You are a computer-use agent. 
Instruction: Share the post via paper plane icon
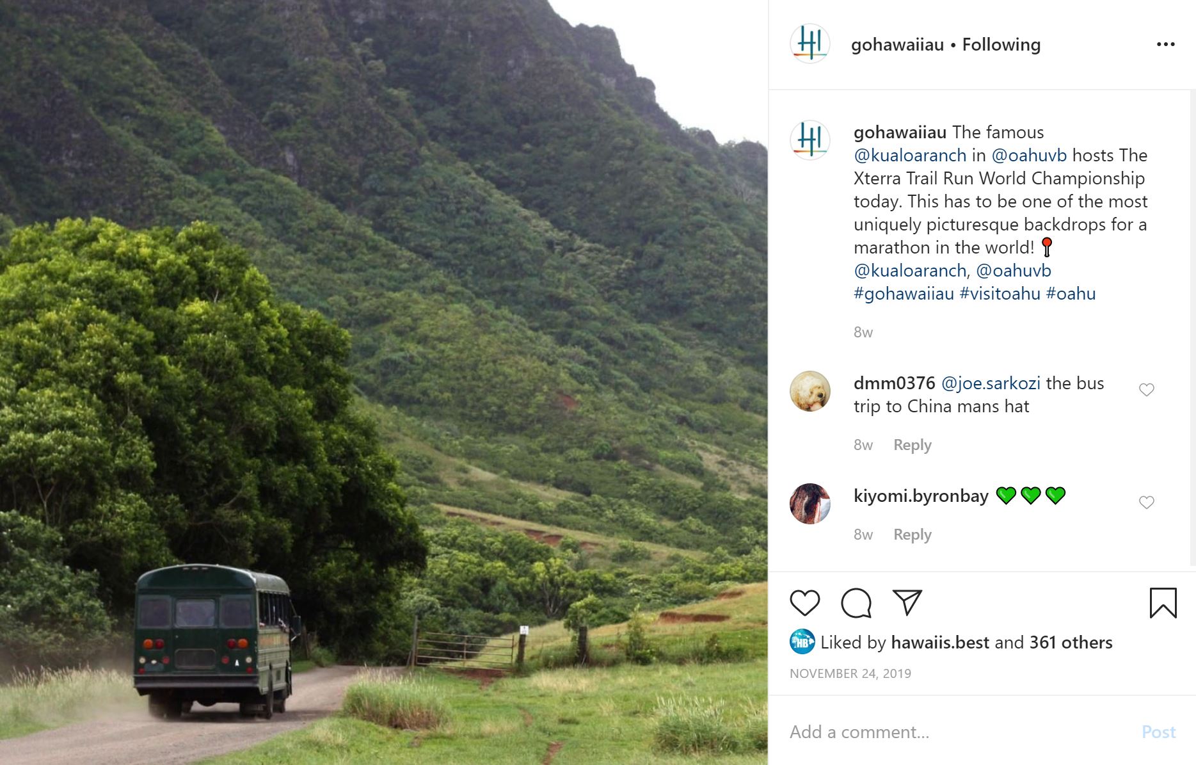907,602
